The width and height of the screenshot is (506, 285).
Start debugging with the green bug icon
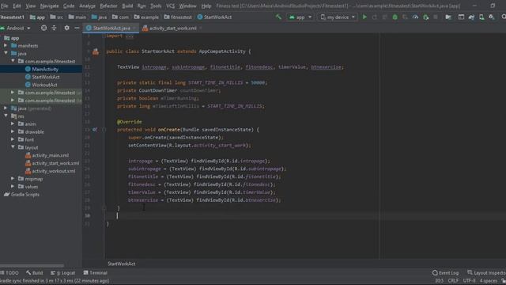coord(395,17)
